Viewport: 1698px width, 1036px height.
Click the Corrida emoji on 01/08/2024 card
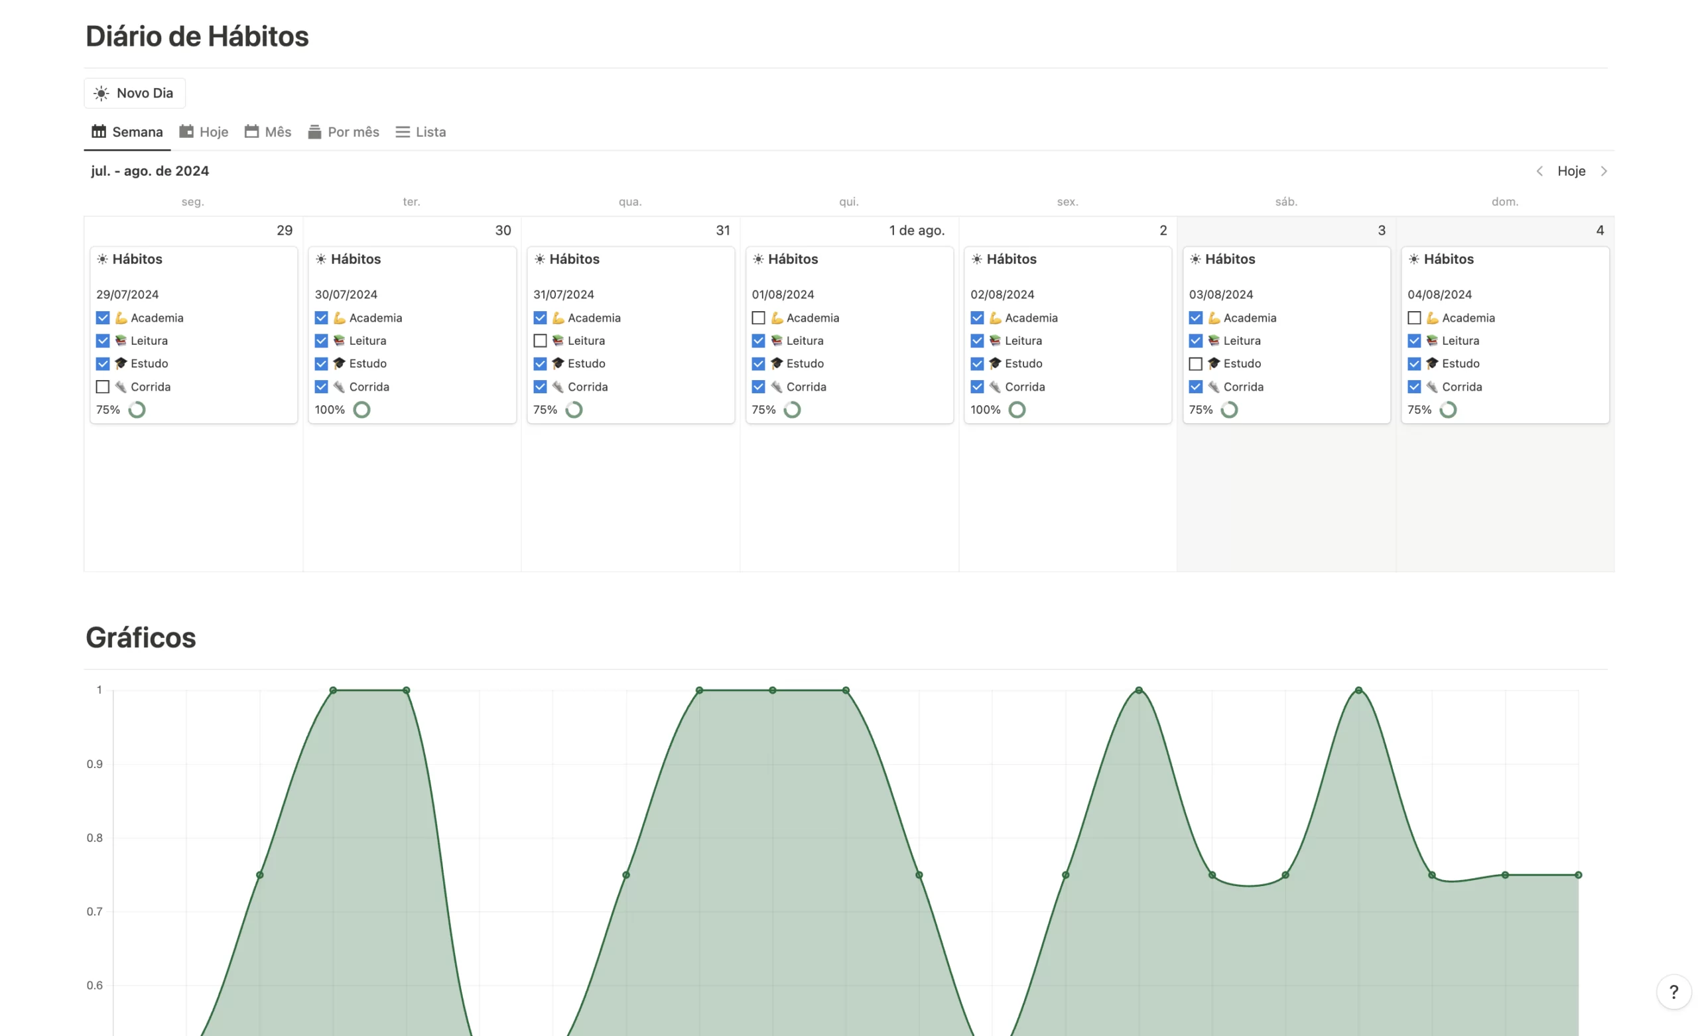click(777, 387)
